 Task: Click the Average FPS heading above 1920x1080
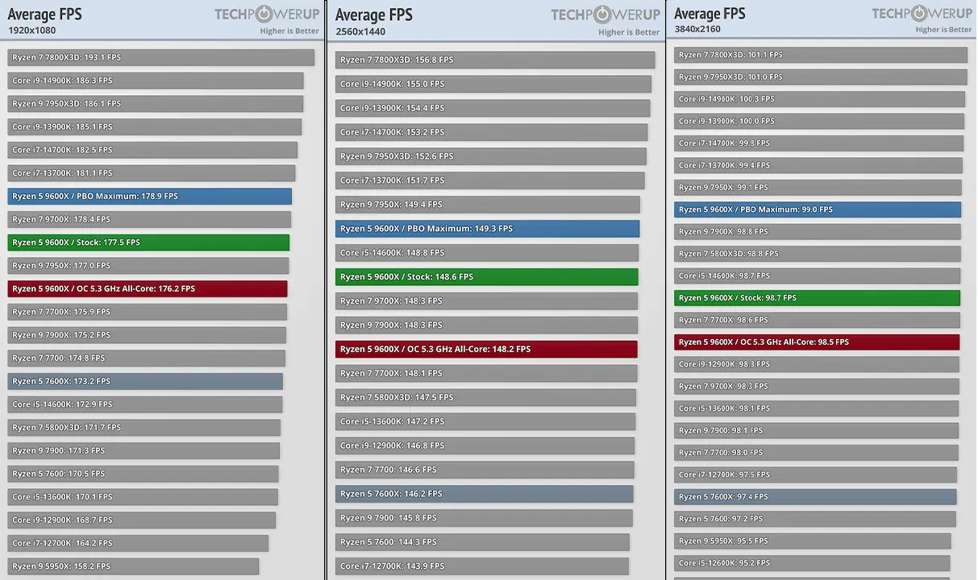pyautogui.click(x=45, y=14)
